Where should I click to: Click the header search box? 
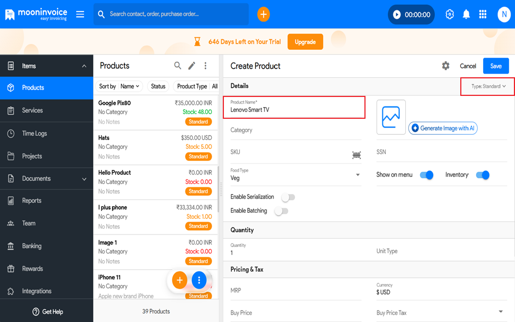171,14
